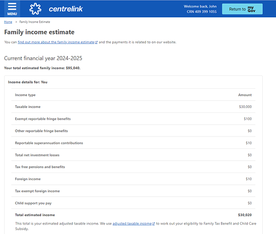Select Child support you pay label
The width and height of the screenshot is (276, 234).
tap(33, 203)
